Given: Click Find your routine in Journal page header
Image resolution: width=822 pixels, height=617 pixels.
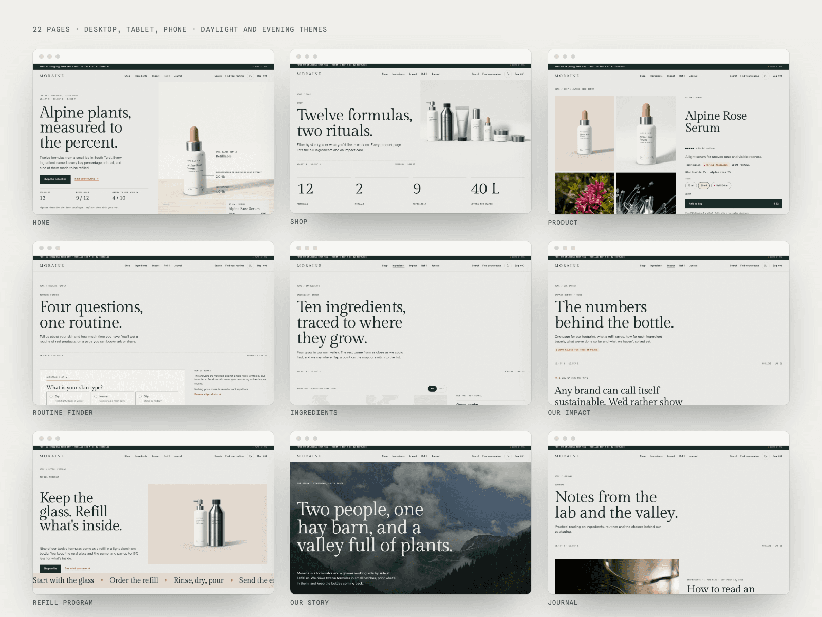Looking at the screenshot, I should [x=750, y=456].
